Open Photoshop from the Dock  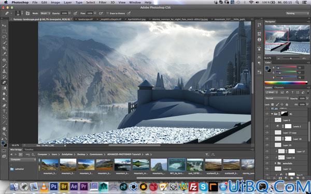pyautogui.click(x=54, y=186)
